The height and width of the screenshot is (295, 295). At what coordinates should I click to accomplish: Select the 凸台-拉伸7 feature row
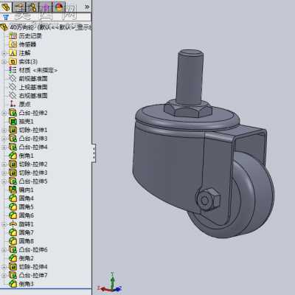click(x=28, y=275)
